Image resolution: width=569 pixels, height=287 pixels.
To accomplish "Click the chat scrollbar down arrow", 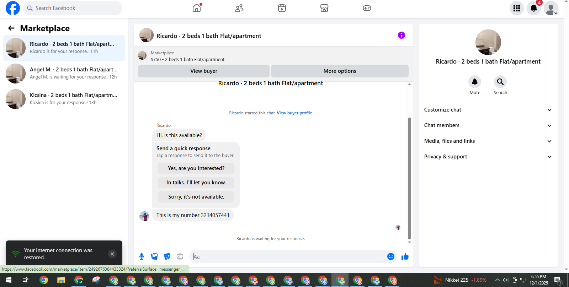I will tap(409, 242).
